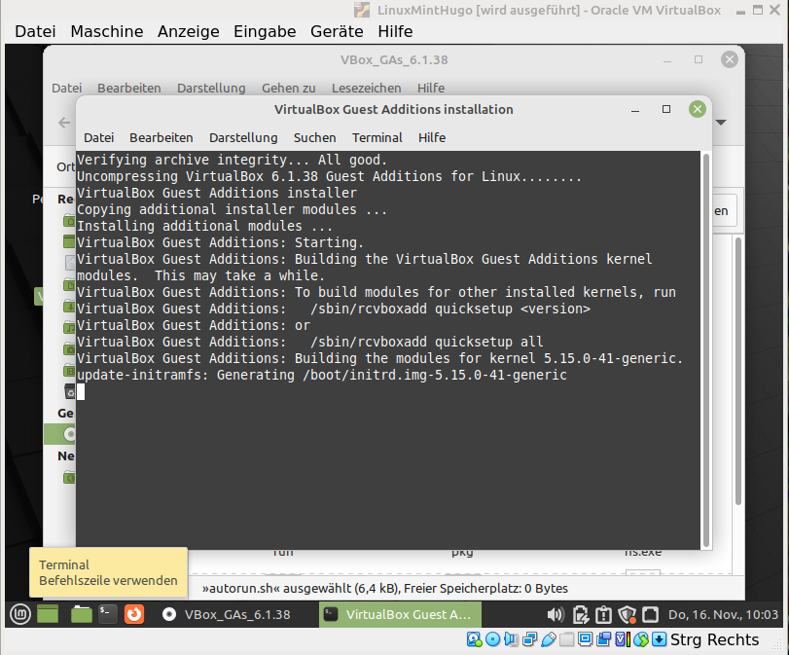The width and height of the screenshot is (789, 655).
Task: Open the dropdown arrow in file manager toolbar
Action: [721, 123]
